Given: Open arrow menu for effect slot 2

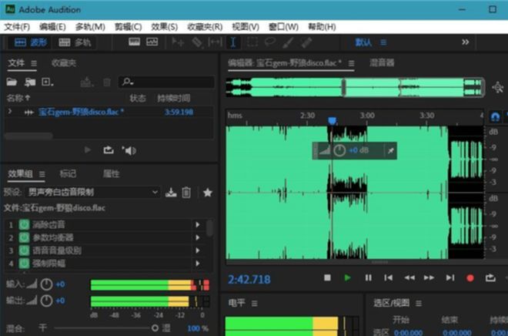Looking at the screenshot, I should (x=198, y=237).
